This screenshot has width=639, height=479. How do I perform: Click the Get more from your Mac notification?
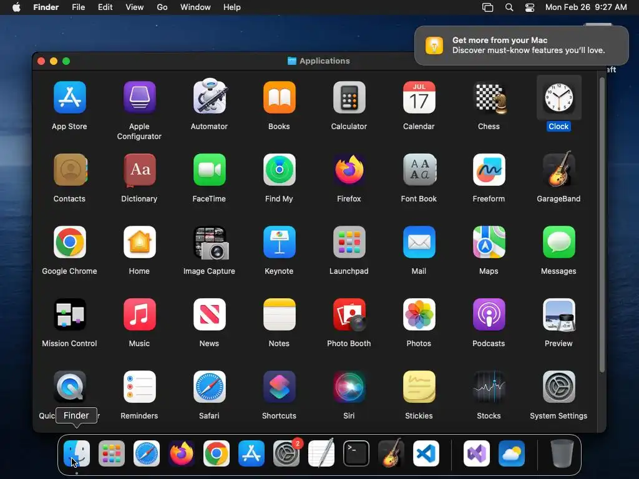522,45
